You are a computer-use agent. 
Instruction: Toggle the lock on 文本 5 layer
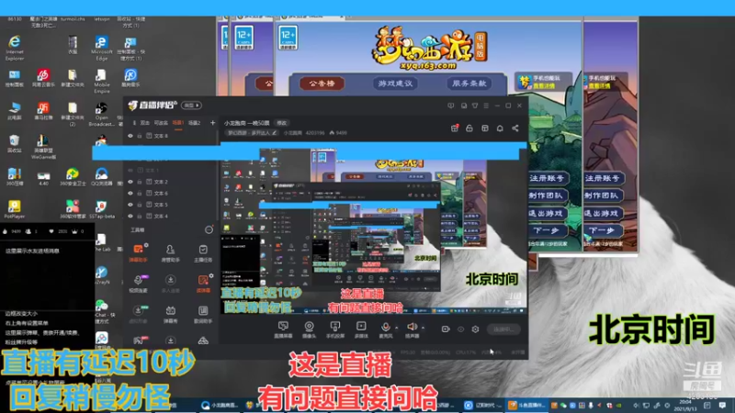click(x=140, y=205)
